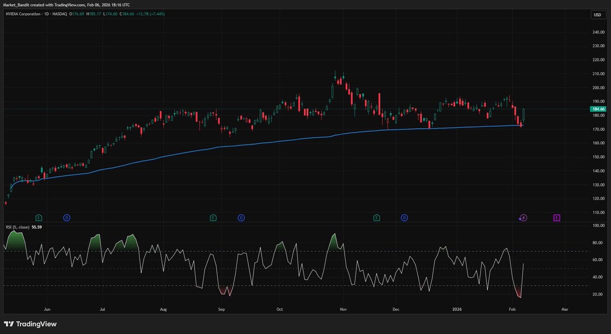This screenshot has width=611, height=334.
Task: Select the earnings flag under September
Action: pos(214,217)
